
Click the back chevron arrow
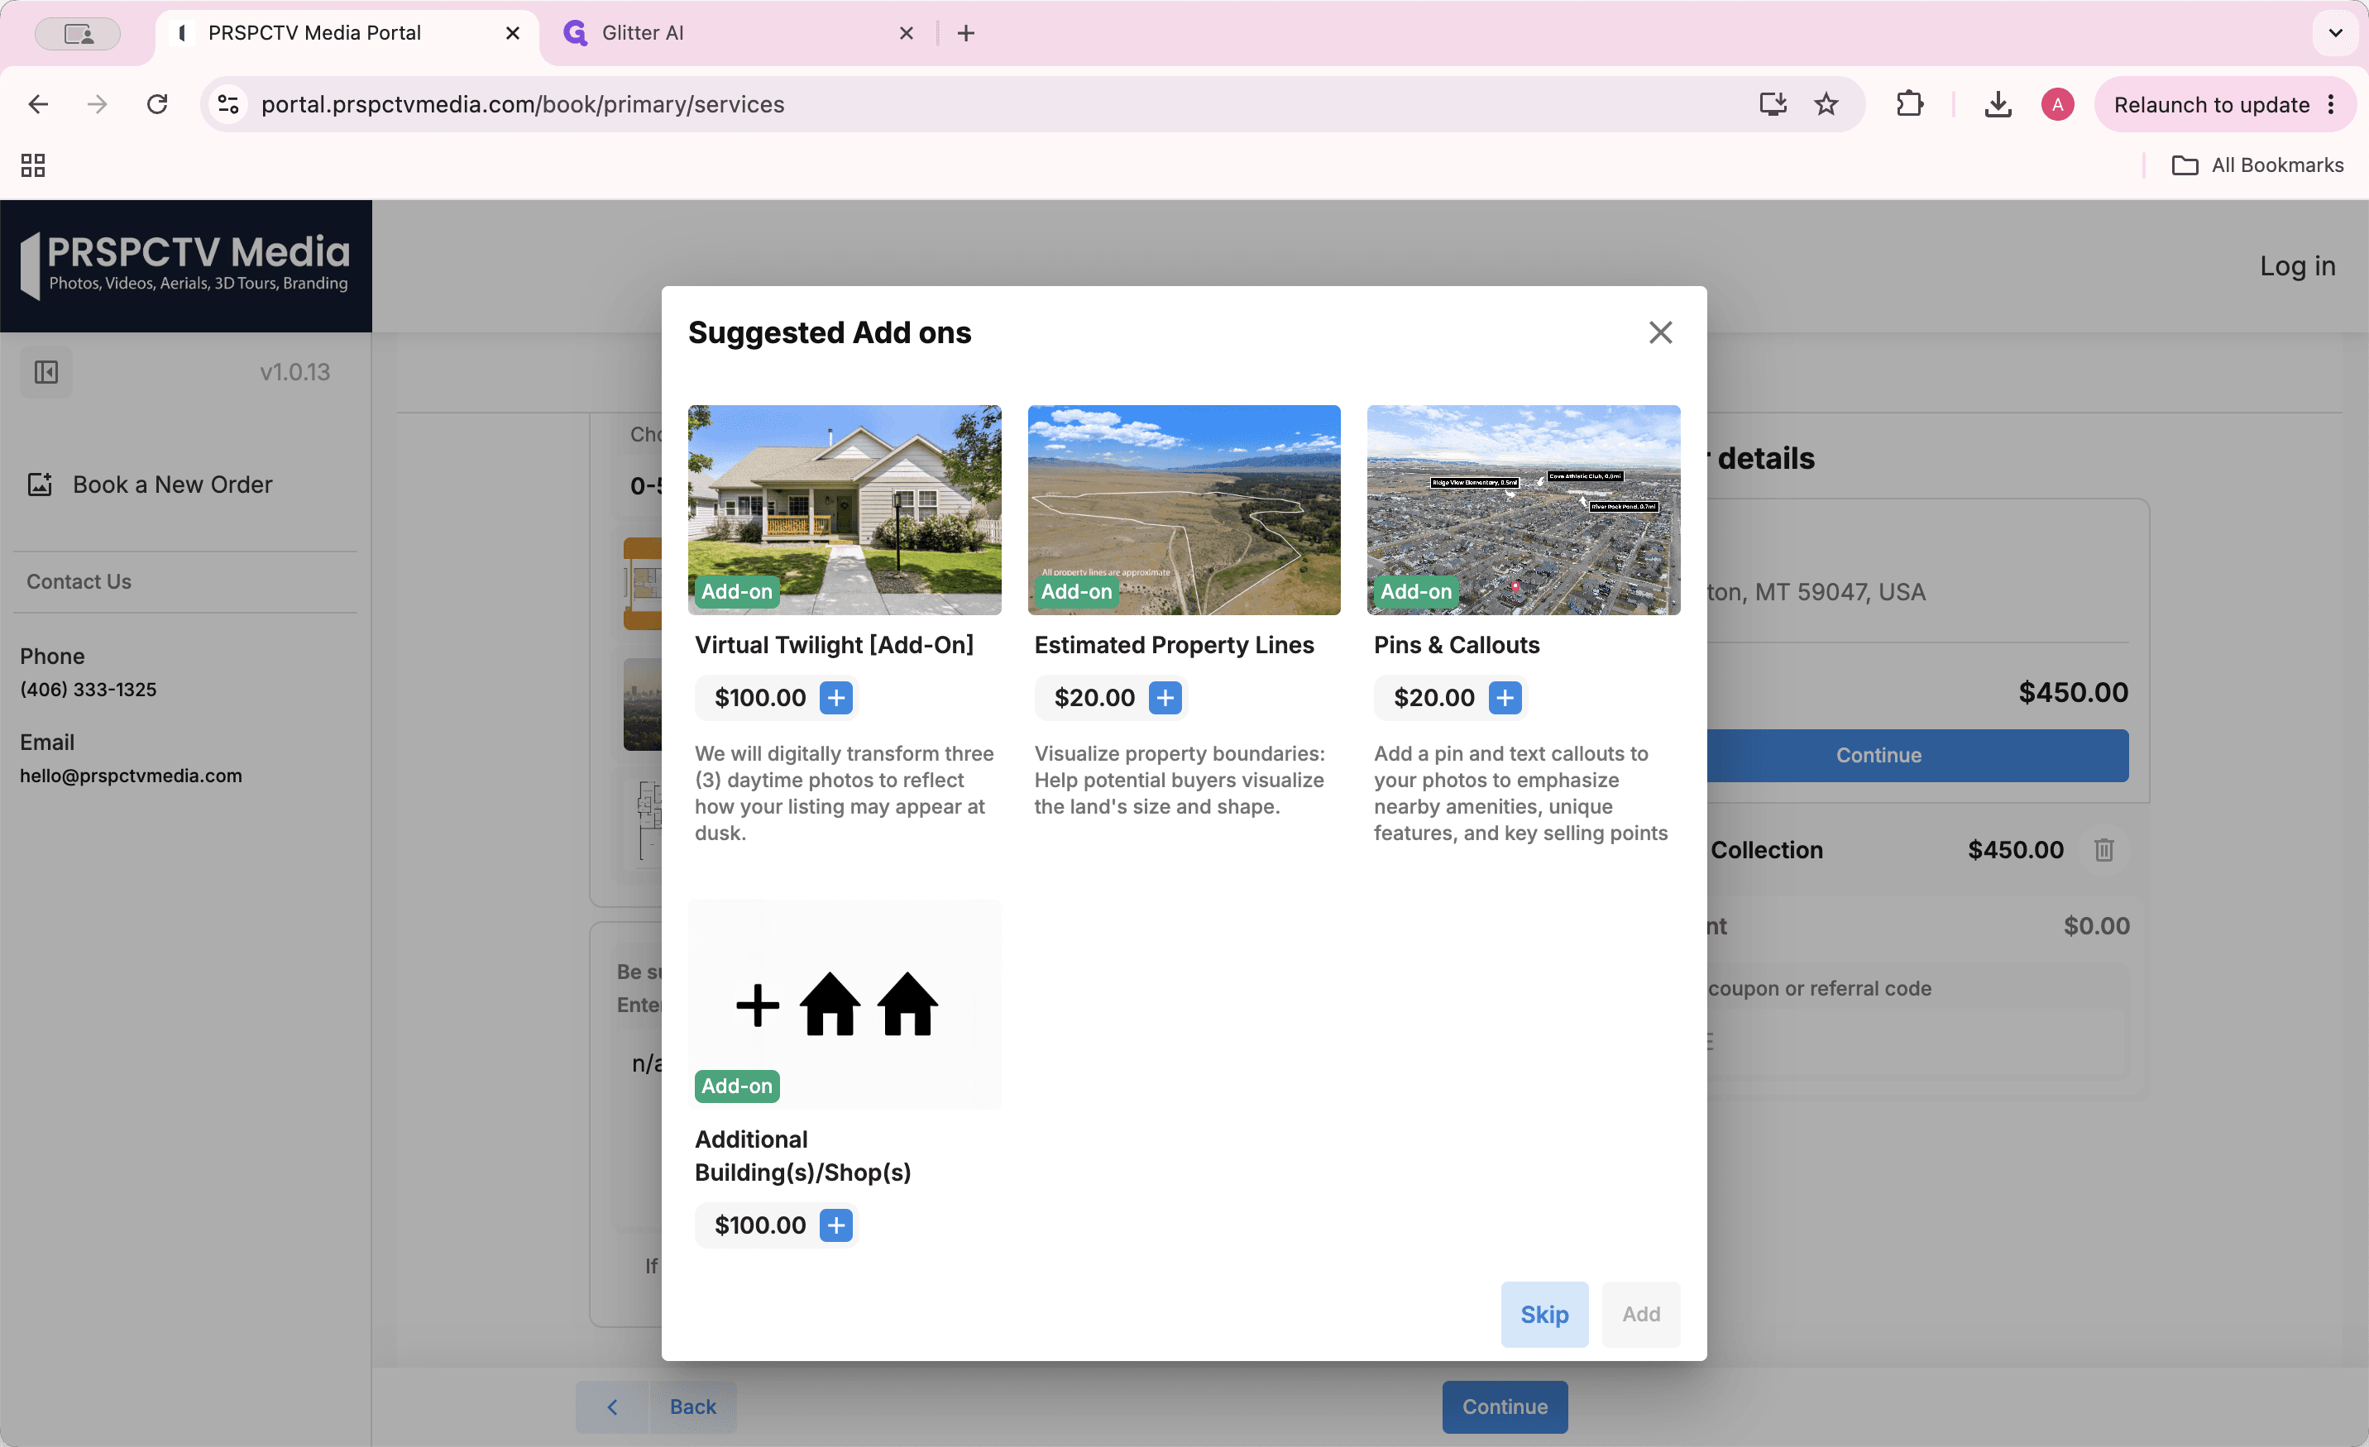click(611, 1406)
